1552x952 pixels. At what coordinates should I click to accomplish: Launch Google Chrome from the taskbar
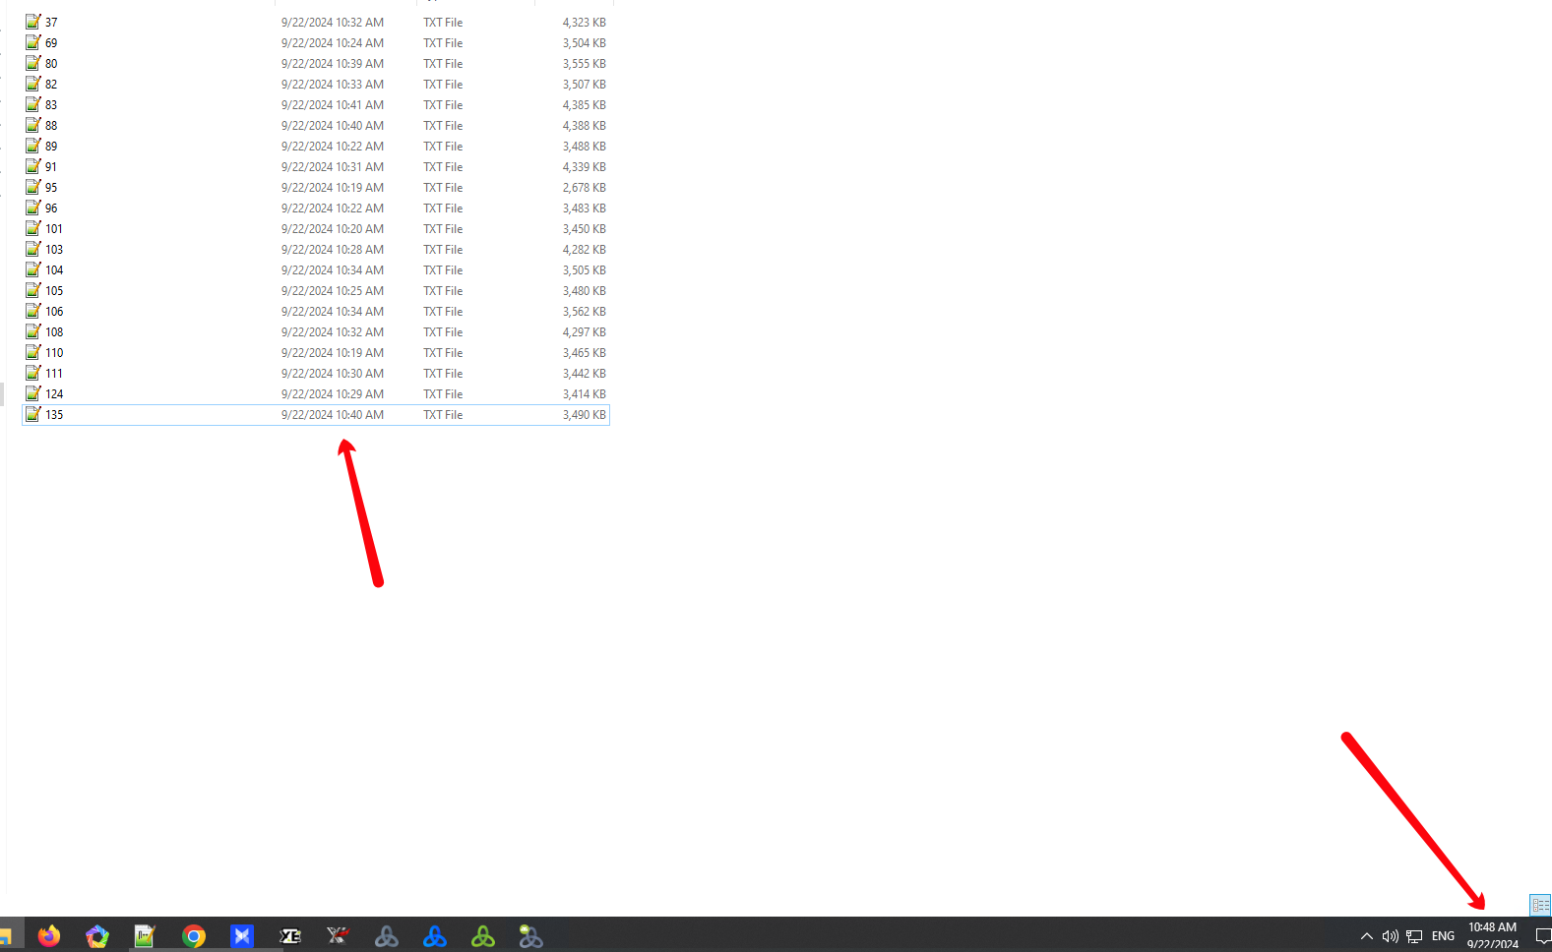pos(194,936)
